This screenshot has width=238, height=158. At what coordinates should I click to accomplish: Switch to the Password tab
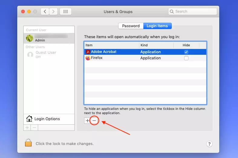[131, 26]
